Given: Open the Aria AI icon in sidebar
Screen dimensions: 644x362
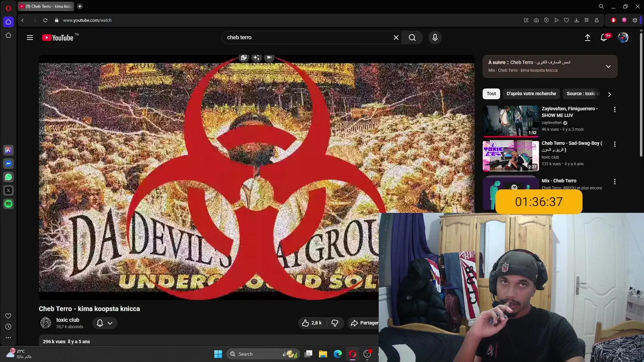Looking at the screenshot, I should [8, 150].
